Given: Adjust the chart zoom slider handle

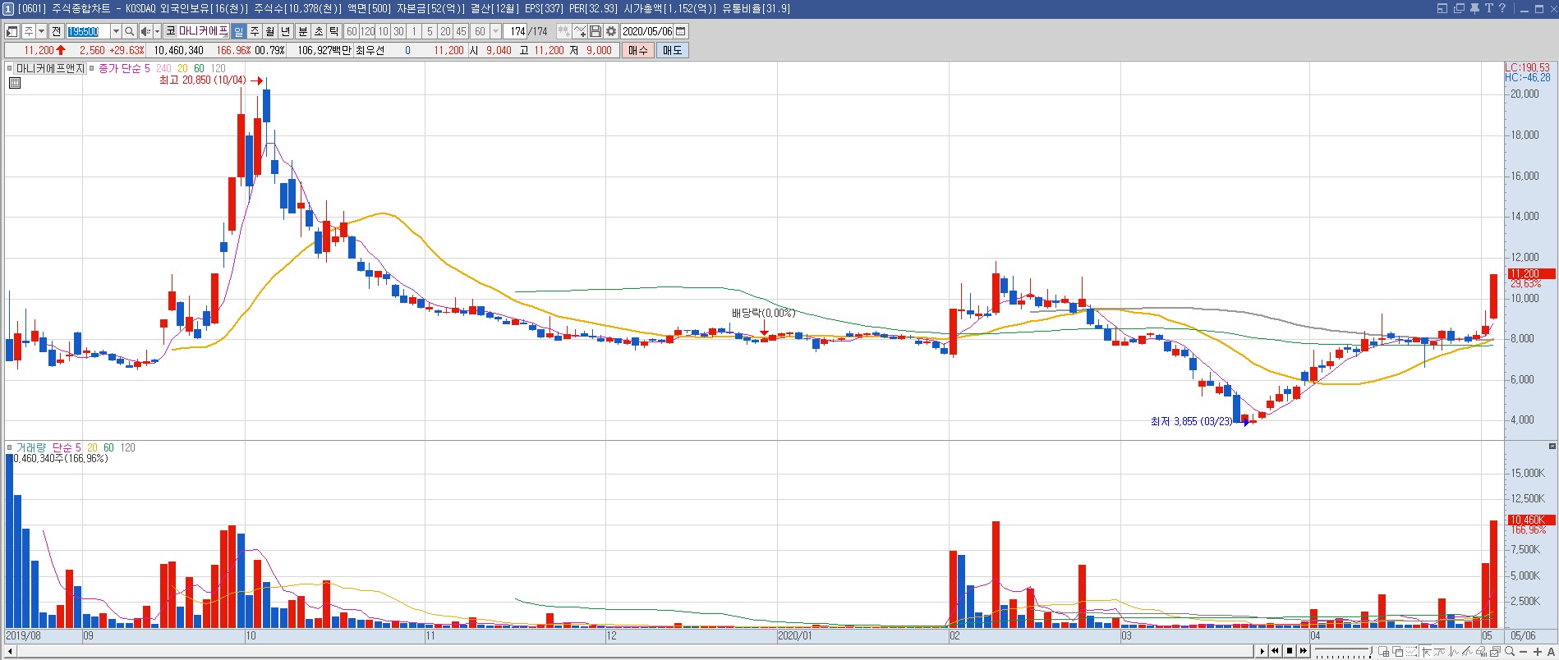Looking at the screenshot, I should (x=1369, y=652).
